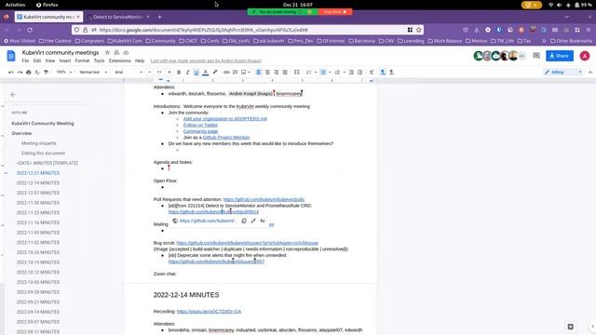
Task: Right align the paragraph
Action: point(277,73)
